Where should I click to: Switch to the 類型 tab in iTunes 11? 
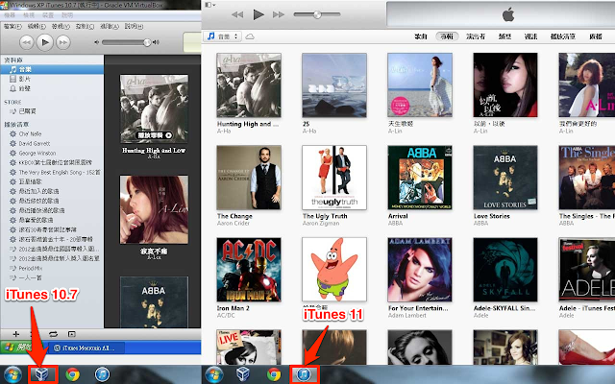point(504,36)
